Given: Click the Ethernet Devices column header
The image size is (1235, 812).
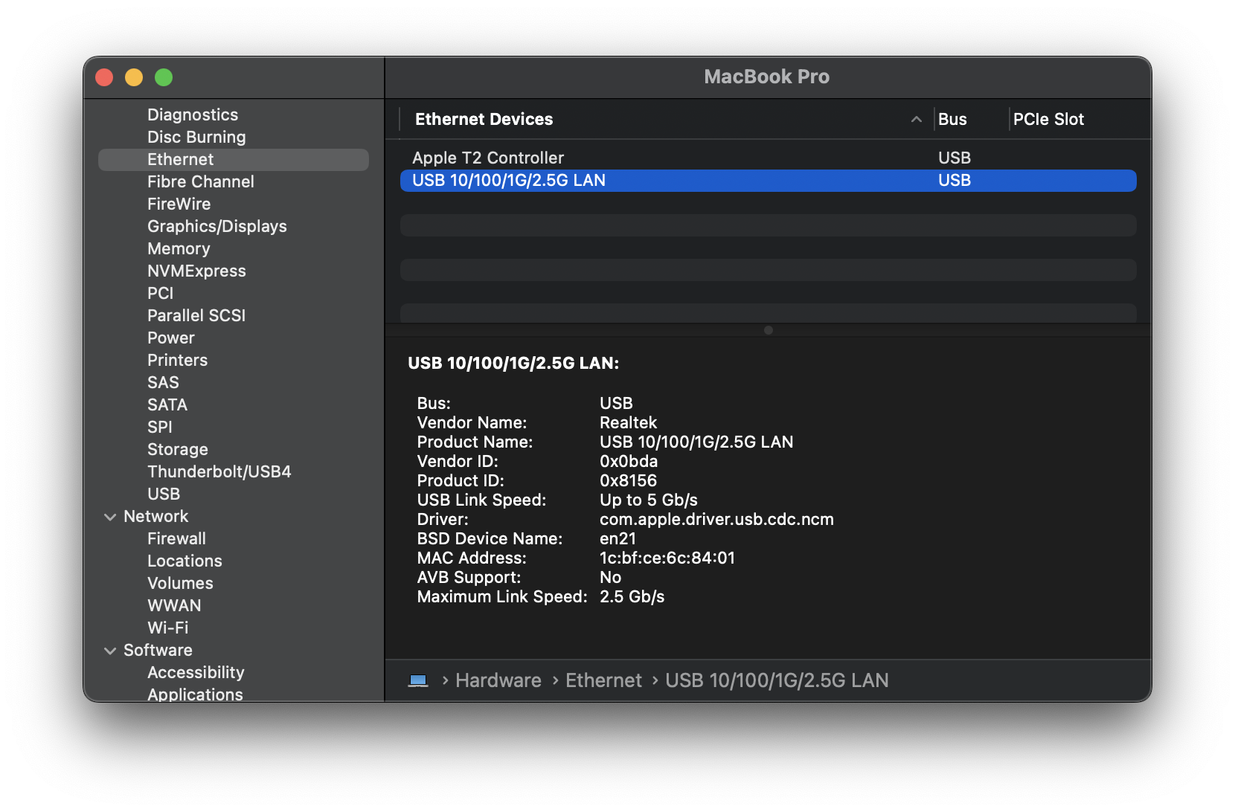Looking at the screenshot, I should click(484, 119).
